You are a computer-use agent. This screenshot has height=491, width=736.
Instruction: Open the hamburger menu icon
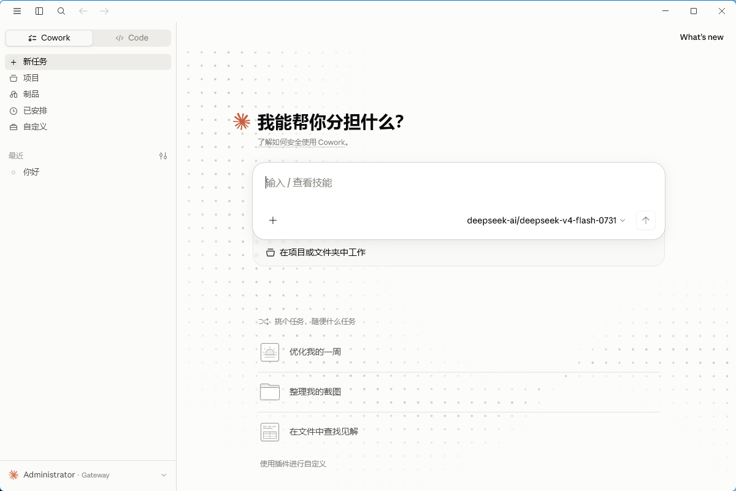pos(17,11)
